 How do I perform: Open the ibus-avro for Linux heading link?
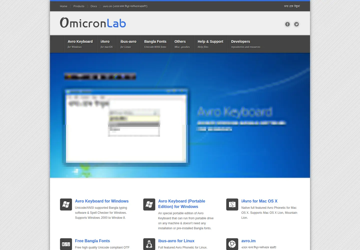pyautogui.click(x=176, y=241)
